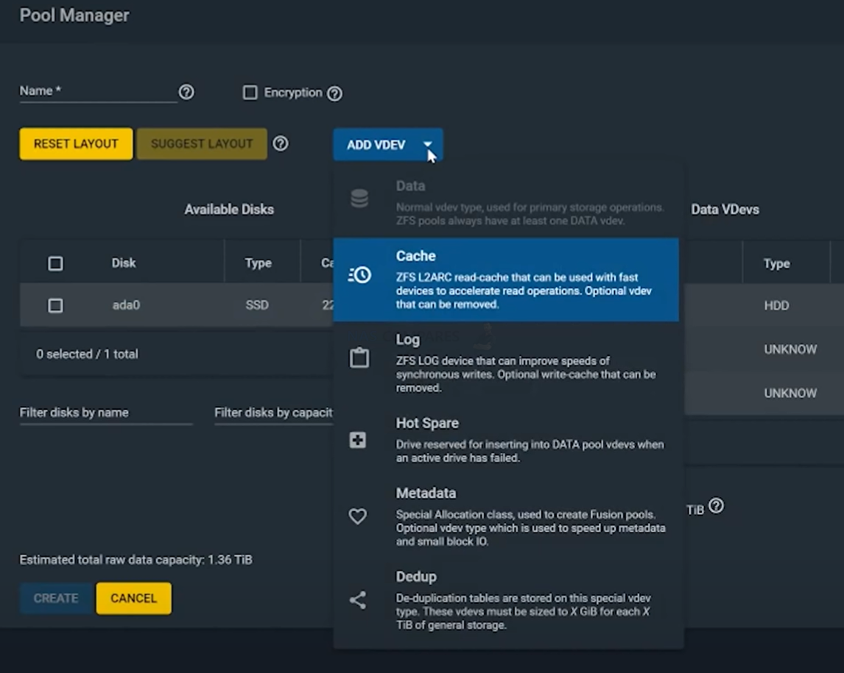
Task: Click the Hot Spare plus-box icon
Action: pyautogui.click(x=358, y=441)
